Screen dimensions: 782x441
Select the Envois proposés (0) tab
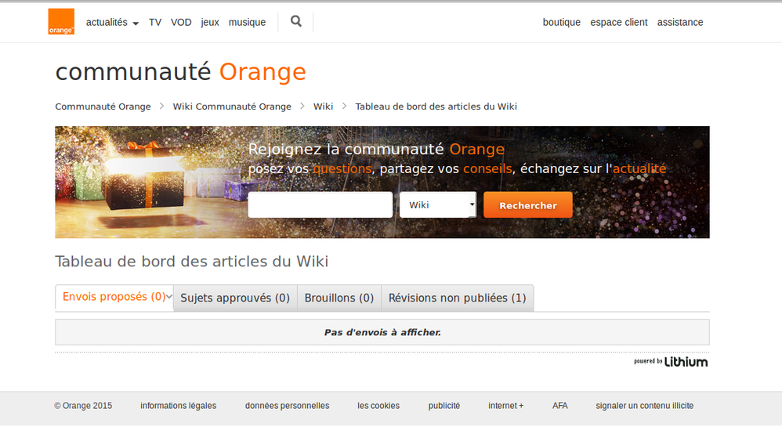coord(114,297)
